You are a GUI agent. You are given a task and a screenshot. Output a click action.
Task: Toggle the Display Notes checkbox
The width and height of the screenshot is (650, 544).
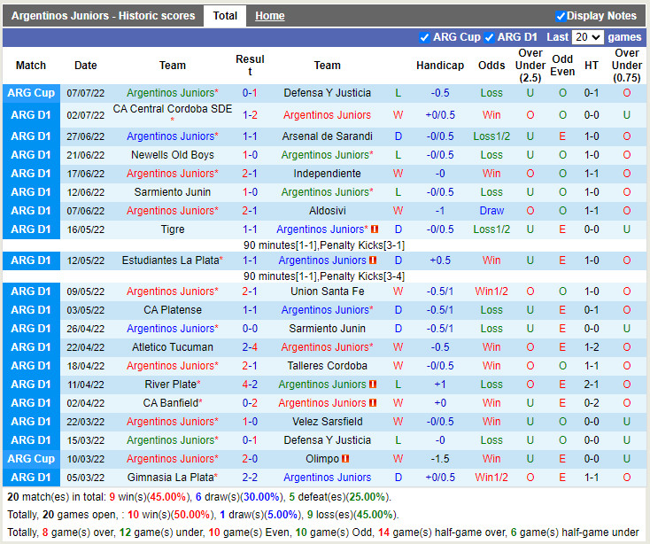pyautogui.click(x=561, y=16)
